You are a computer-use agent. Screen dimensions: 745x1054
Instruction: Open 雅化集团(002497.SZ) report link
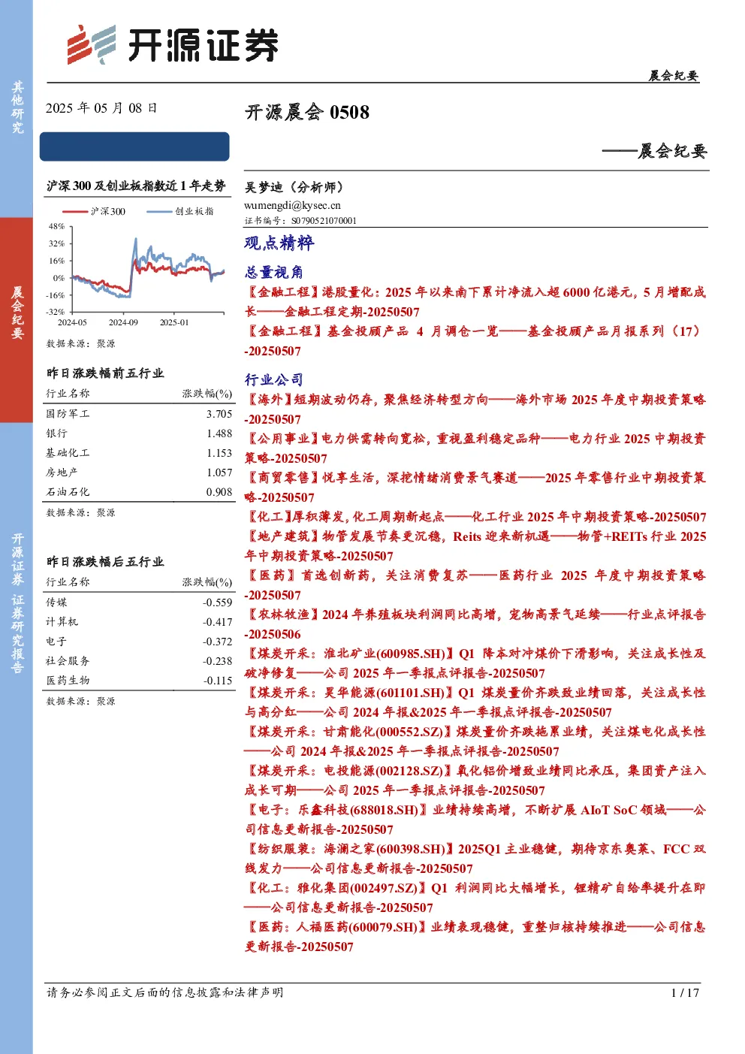(475, 898)
